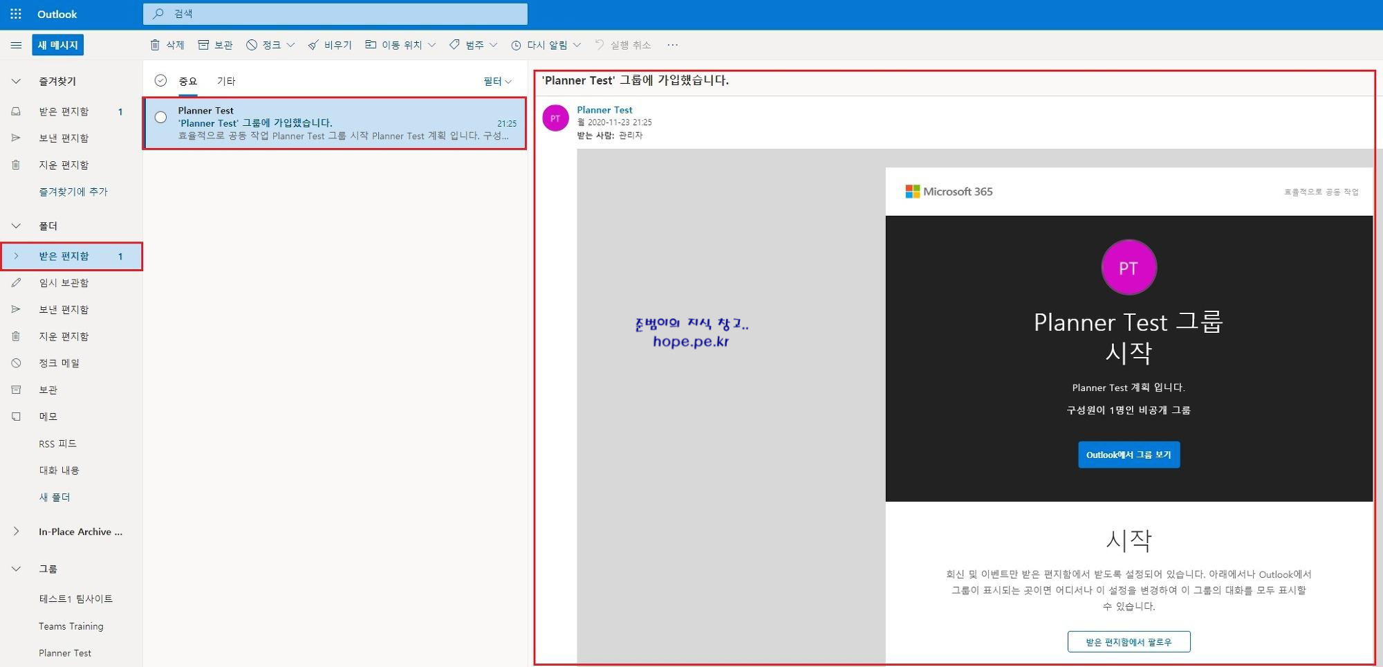
Task: Click the 삭제 trash icon in the toolbar
Action: point(155,45)
